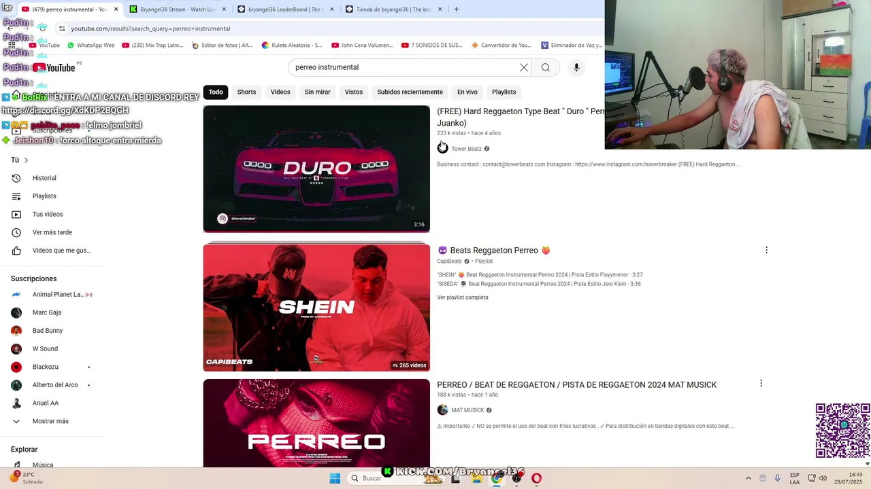Open the Hard Reggaeton Type Beat Duro title
The image size is (871, 489).
point(521,117)
